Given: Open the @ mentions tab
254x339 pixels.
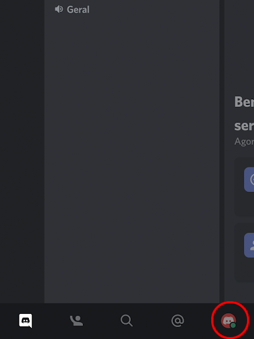Looking at the screenshot, I should pos(178,321).
